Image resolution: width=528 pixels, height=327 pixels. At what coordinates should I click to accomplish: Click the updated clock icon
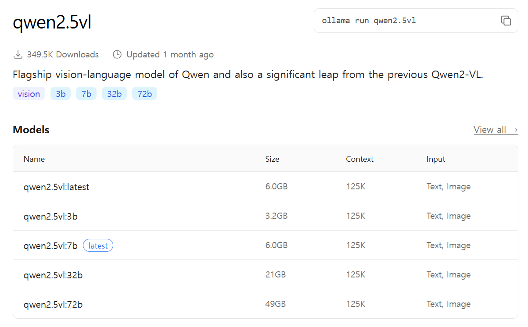117,55
